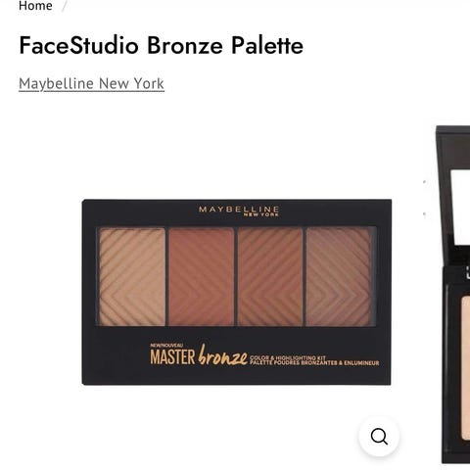This screenshot has width=470, height=470.
Task: Select the terracotta second shade pan
Action: (x=201, y=277)
